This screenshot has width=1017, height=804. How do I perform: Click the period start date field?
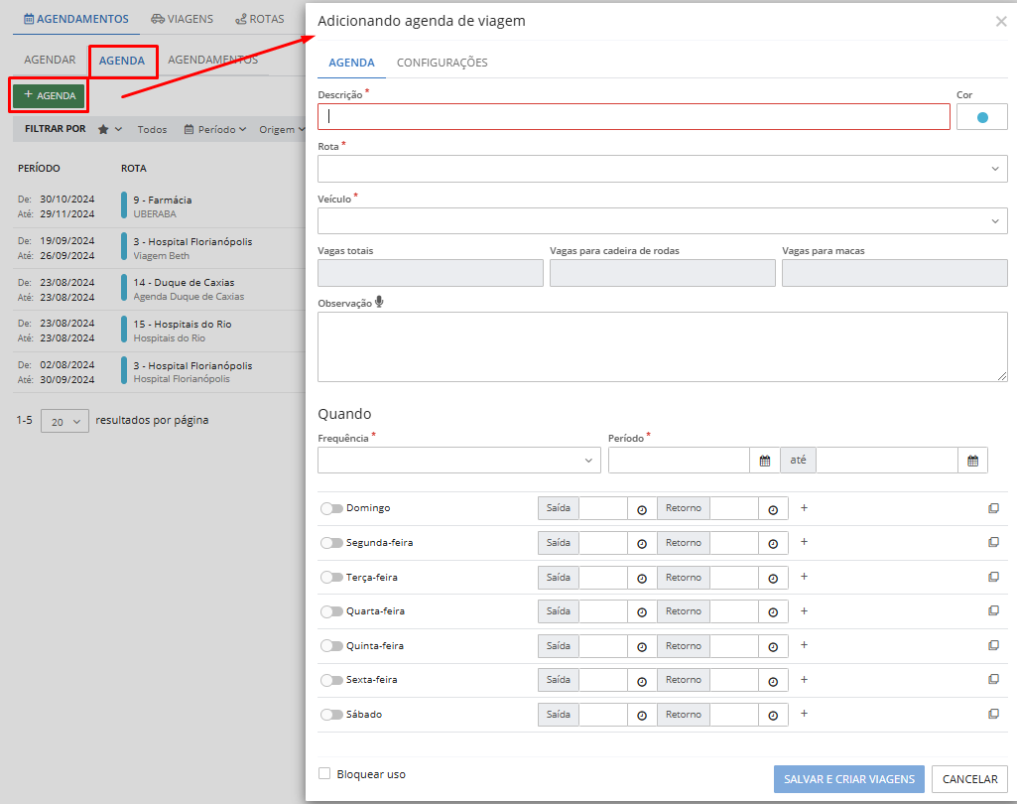click(x=679, y=461)
